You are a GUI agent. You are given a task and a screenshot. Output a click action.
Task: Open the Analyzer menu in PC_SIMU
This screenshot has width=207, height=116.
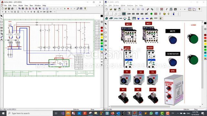(x=130, y=5)
